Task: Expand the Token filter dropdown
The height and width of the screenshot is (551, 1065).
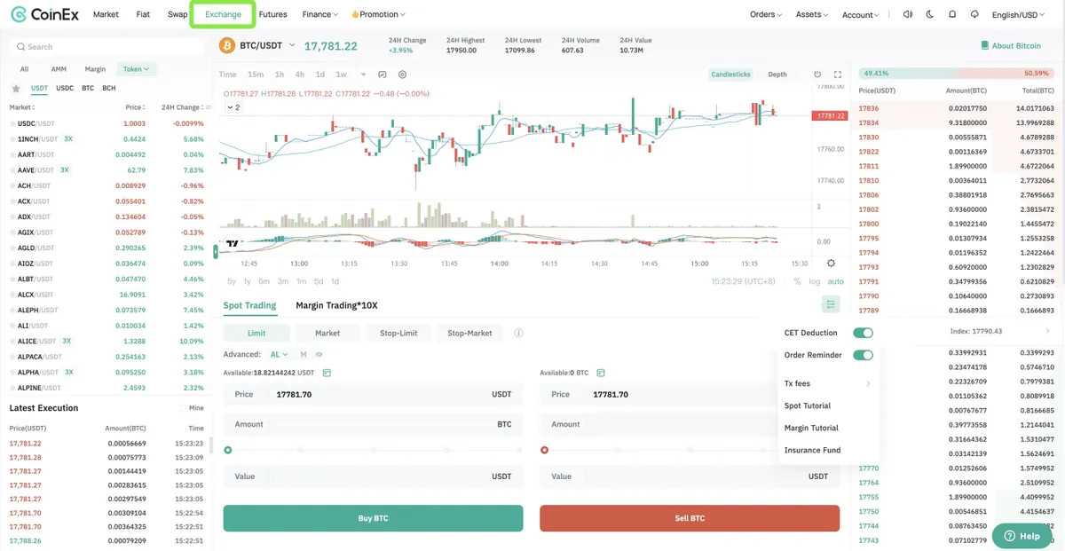Action: coord(137,68)
